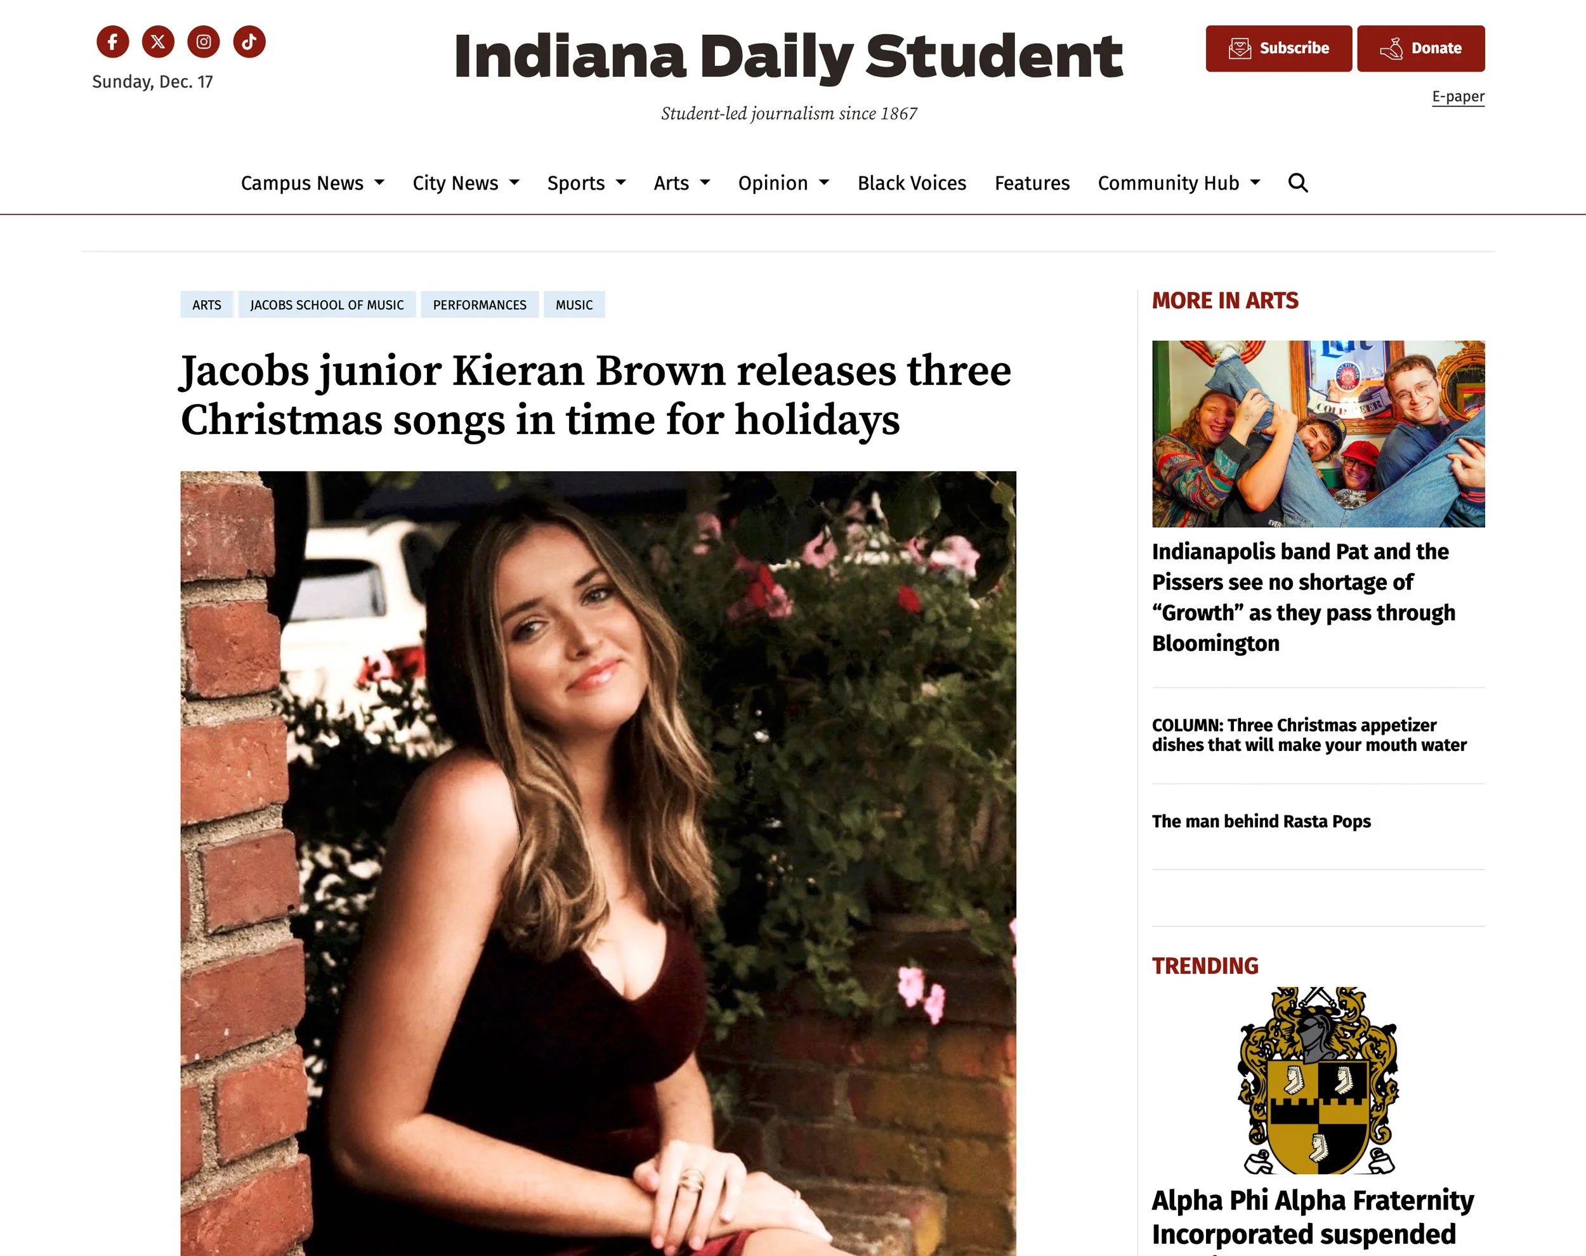The image size is (1586, 1256).
Task: Open the Black Voices section
Action: coord(912,183)
